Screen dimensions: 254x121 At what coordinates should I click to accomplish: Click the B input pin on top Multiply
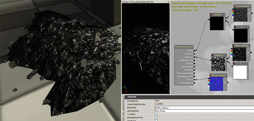(x=226, y=21)
